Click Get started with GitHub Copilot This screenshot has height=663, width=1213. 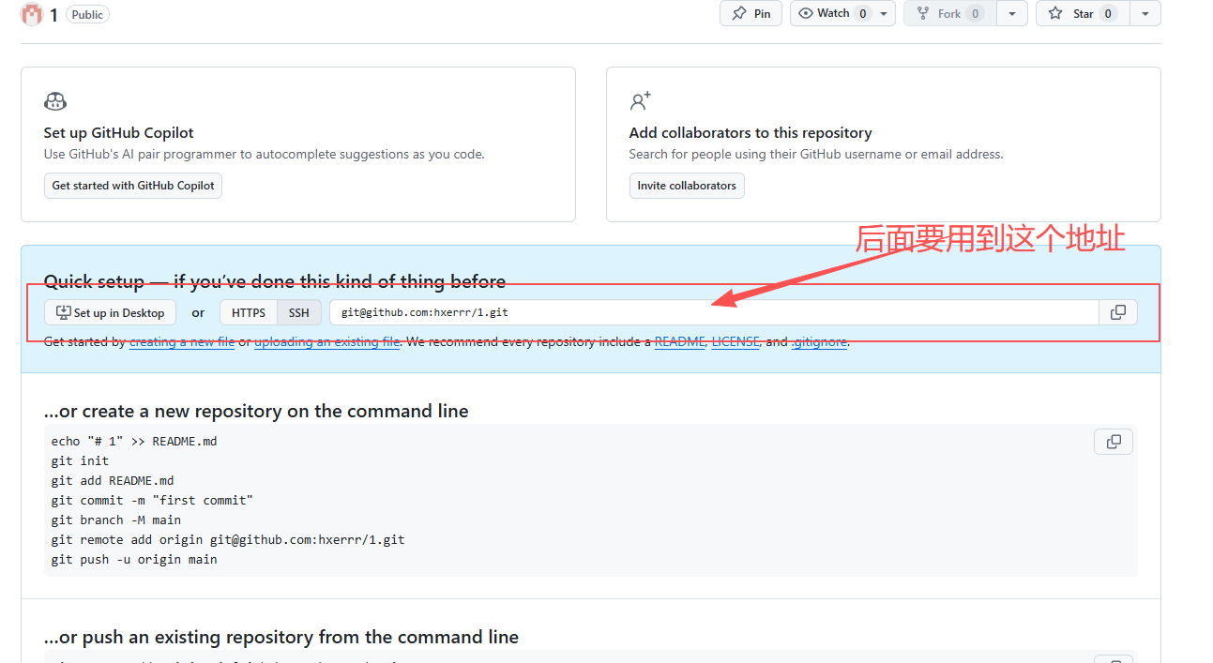pos(133,186)
